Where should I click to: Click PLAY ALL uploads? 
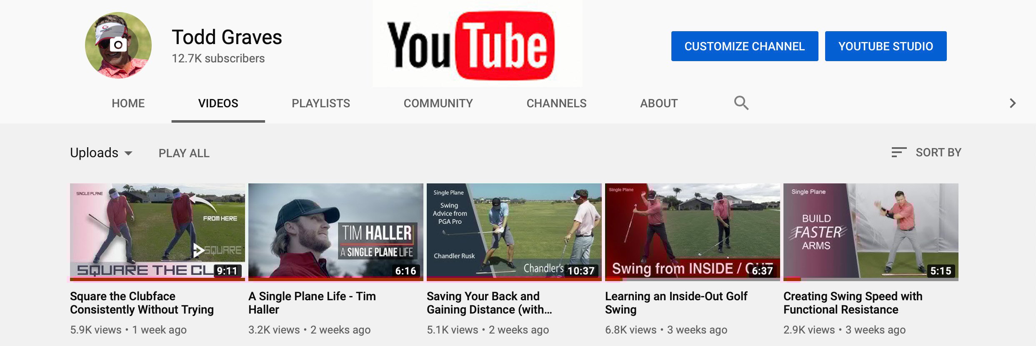click(x=184, y=153)
